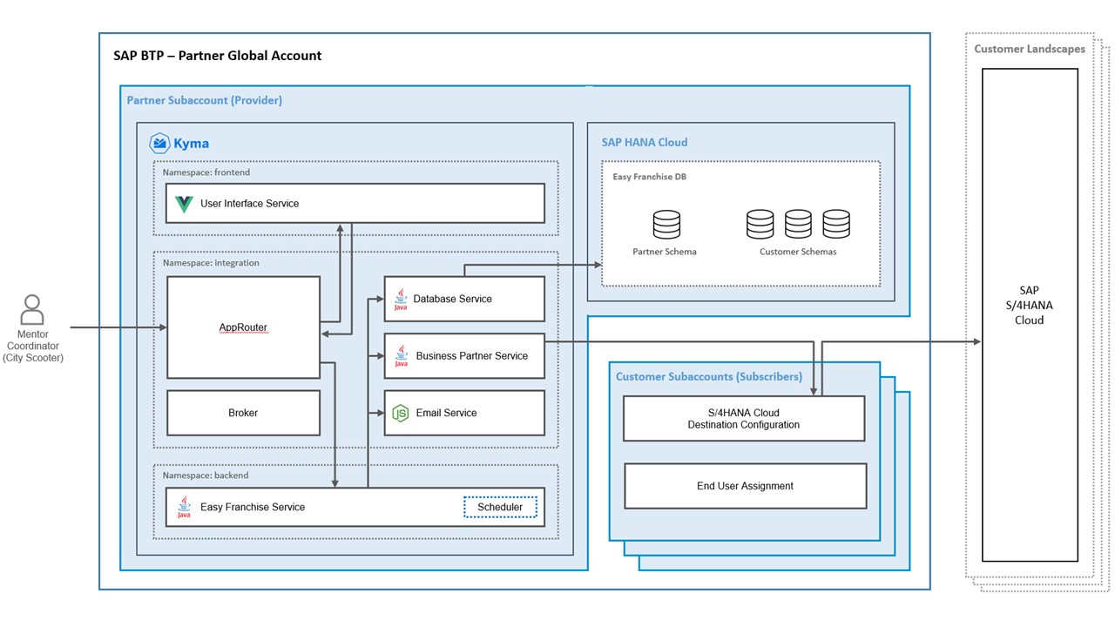Click the Namespace: backend label

[x=206, y=475]
